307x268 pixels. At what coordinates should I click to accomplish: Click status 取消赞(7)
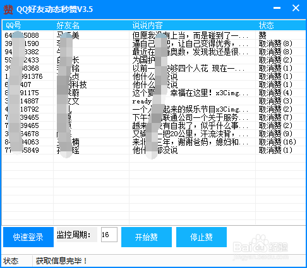click(x=275, y=117)
